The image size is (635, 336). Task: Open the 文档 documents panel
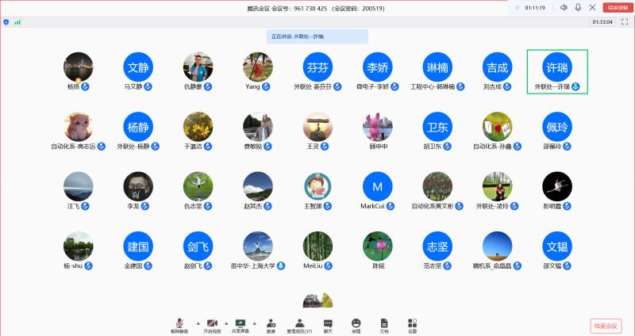(384, 325)
